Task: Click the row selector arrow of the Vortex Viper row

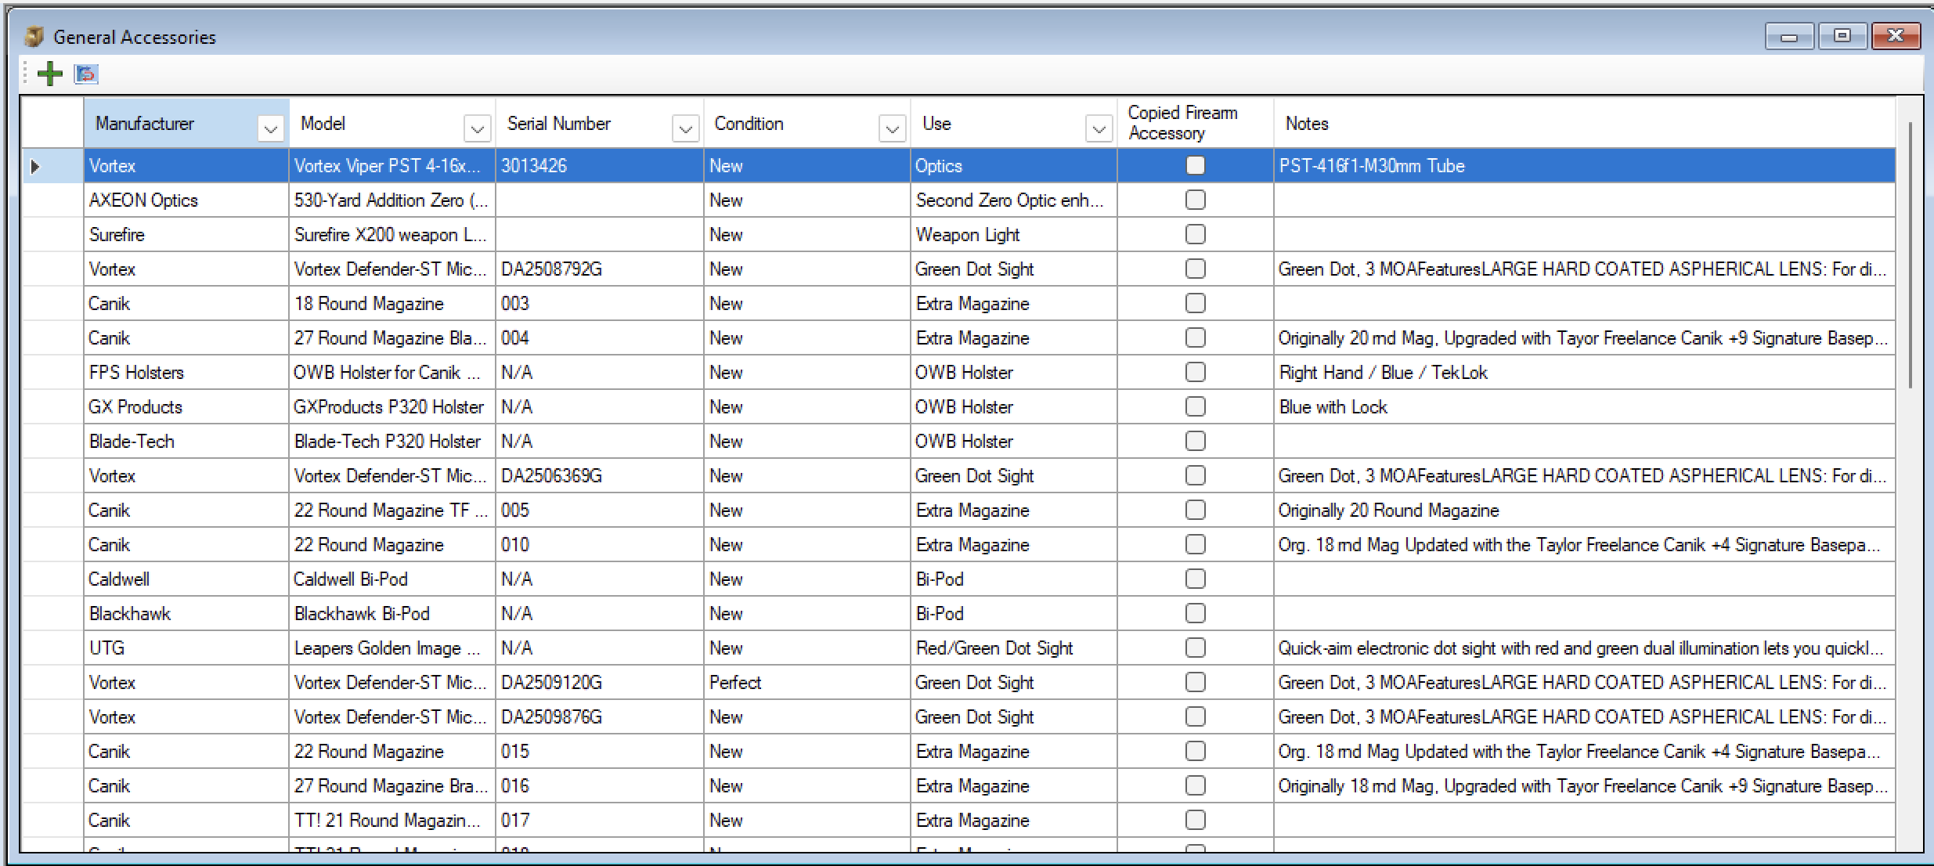Action: point(35,166)
